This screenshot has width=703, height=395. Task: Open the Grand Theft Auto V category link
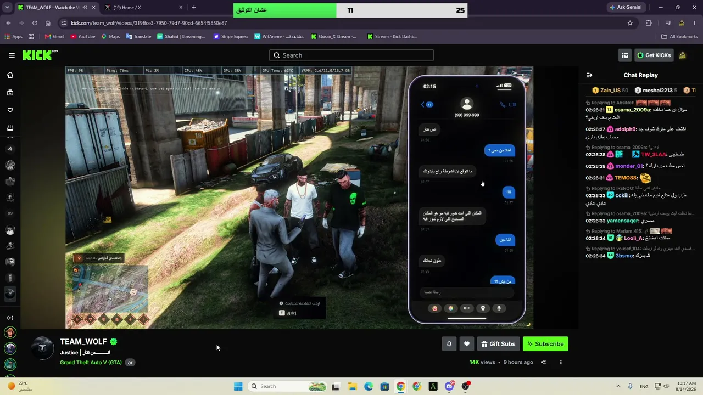[91, 363]
